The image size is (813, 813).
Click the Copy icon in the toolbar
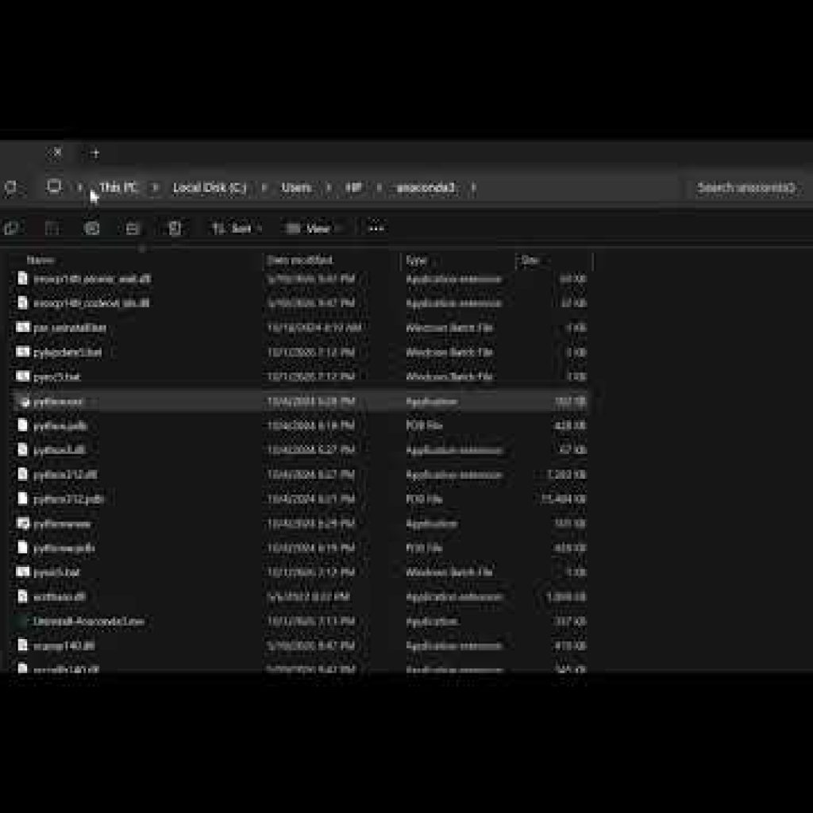(x=11, y=228)
